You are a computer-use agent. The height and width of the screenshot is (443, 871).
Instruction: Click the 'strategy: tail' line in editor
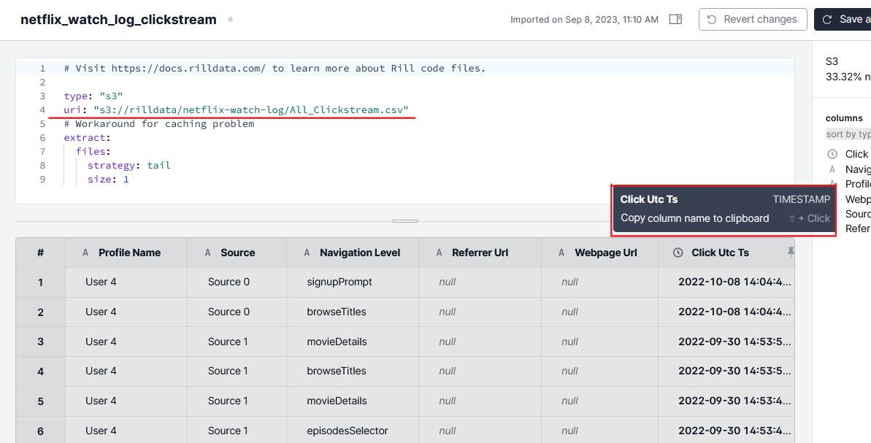[x=129, y=166]
